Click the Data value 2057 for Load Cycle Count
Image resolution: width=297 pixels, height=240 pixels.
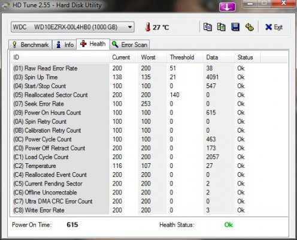[213, 157]
